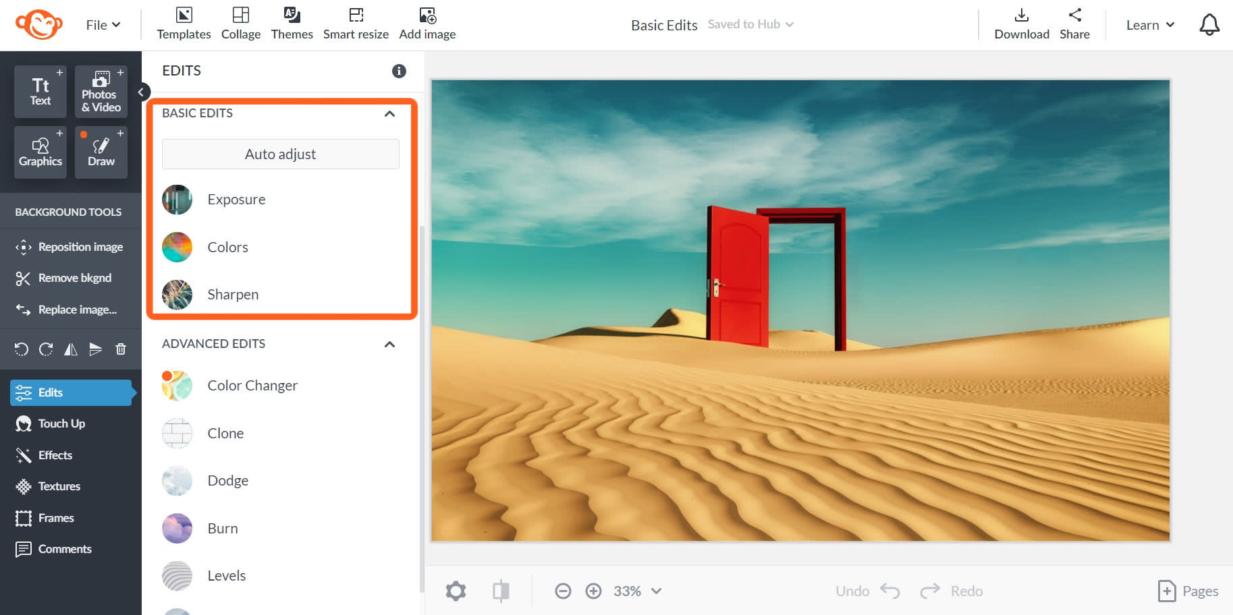
Task: Rotate image counterclockwise
Action: point(22,349)
